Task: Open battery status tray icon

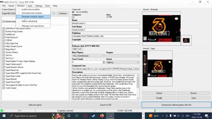Action: 175,116
